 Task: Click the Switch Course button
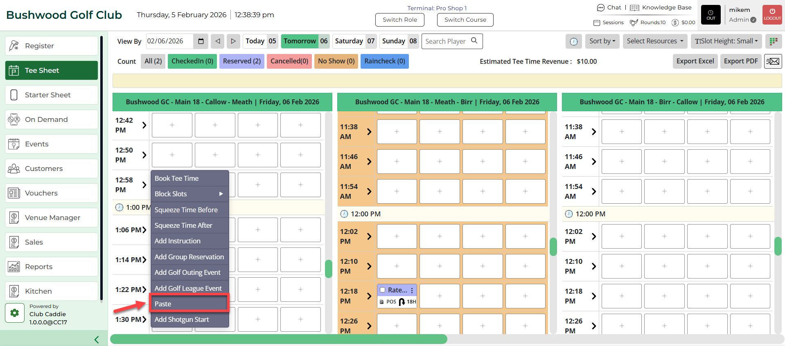[465, 20]
